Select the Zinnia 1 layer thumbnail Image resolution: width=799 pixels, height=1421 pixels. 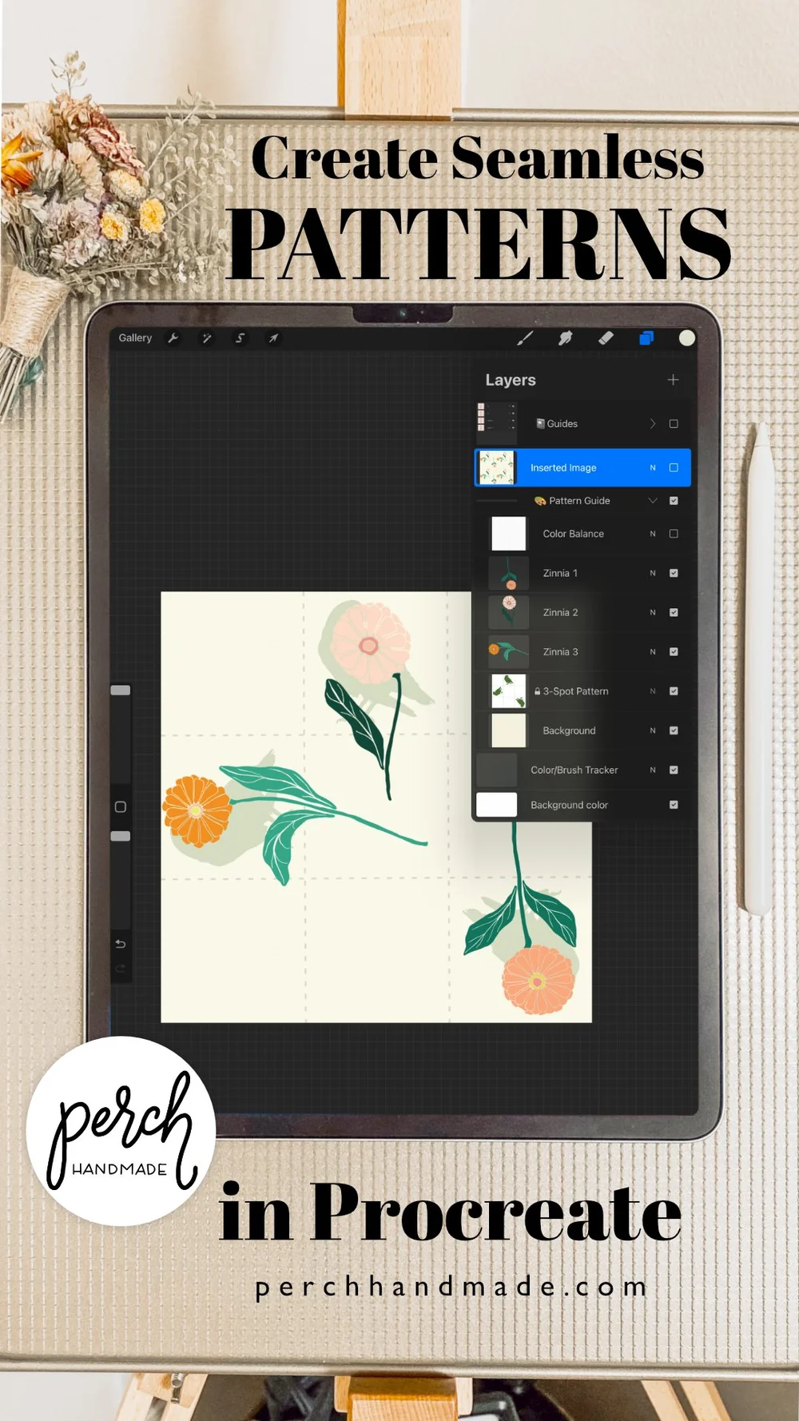(508, 573)
